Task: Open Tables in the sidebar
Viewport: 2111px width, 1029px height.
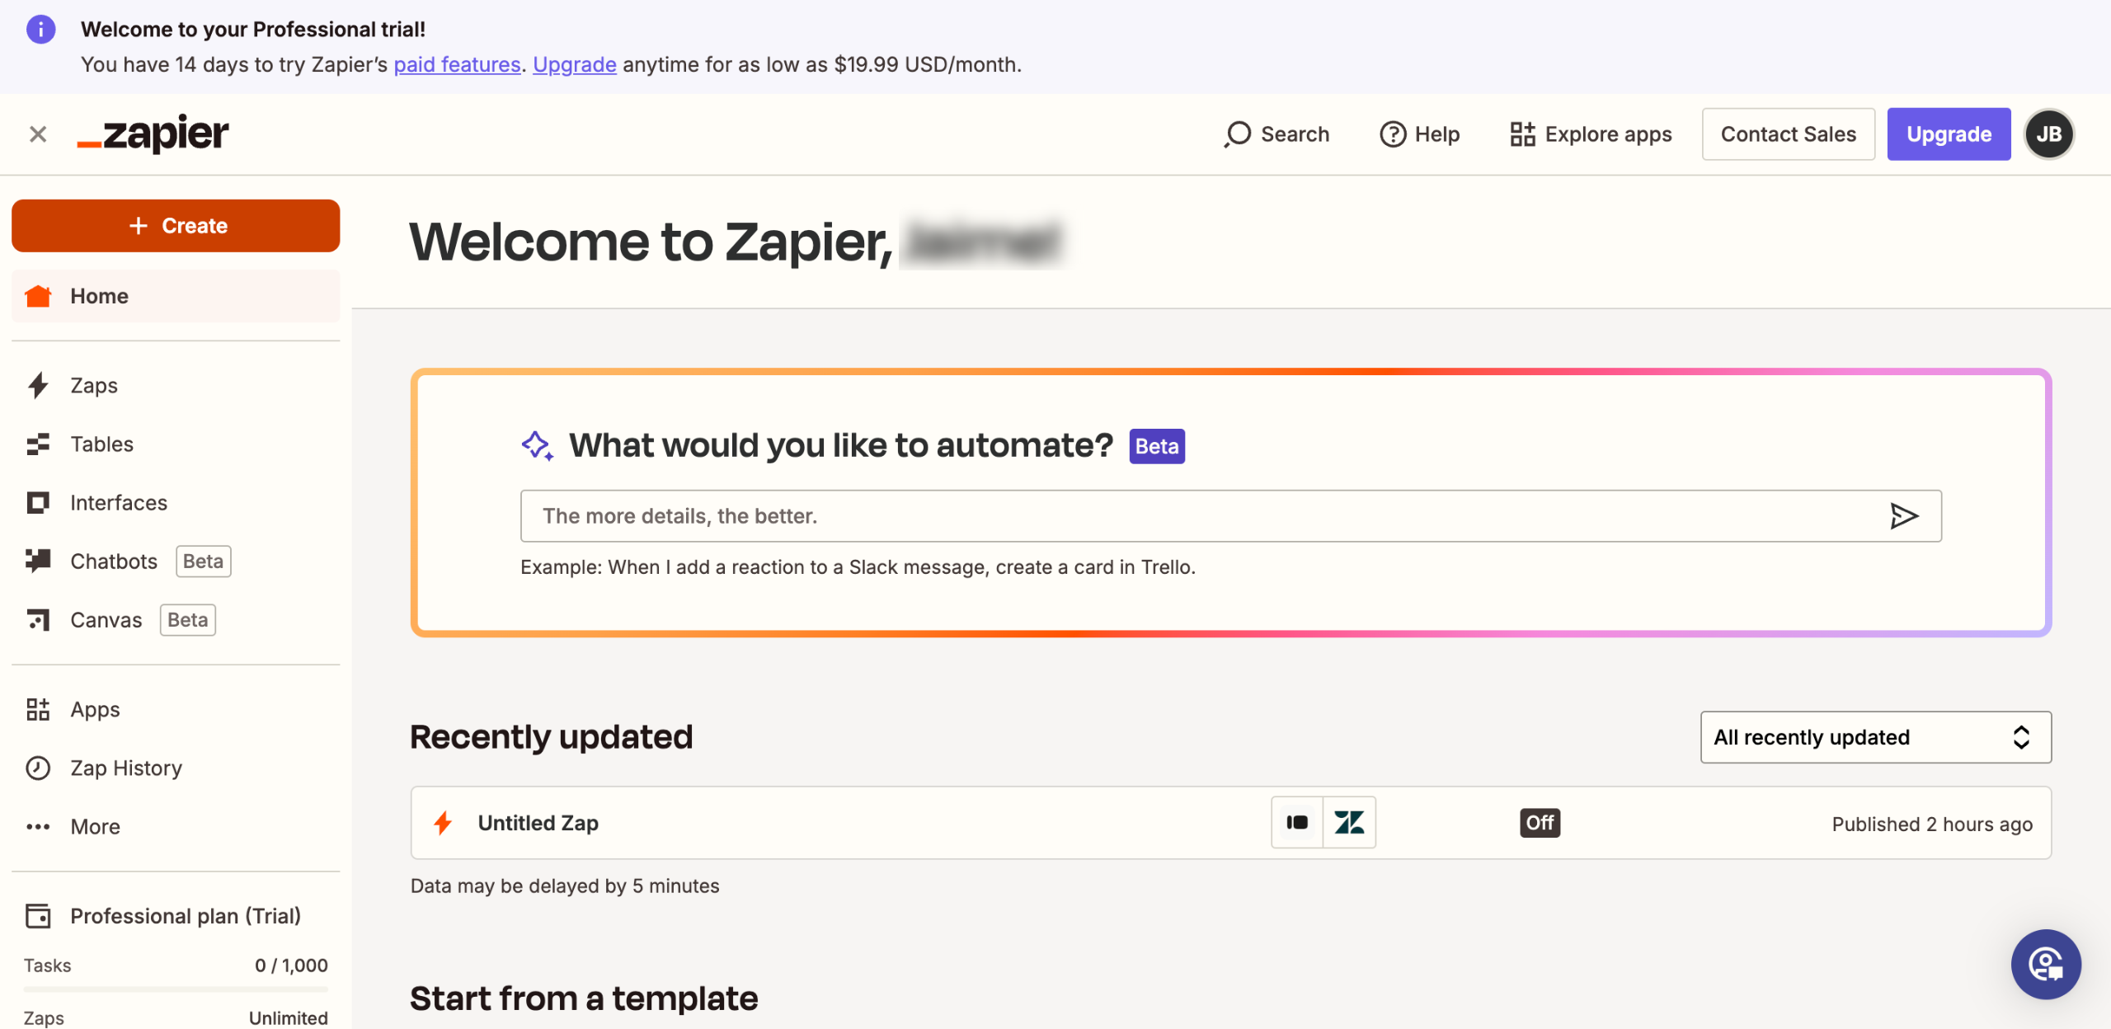Action: tap(101, 444)
